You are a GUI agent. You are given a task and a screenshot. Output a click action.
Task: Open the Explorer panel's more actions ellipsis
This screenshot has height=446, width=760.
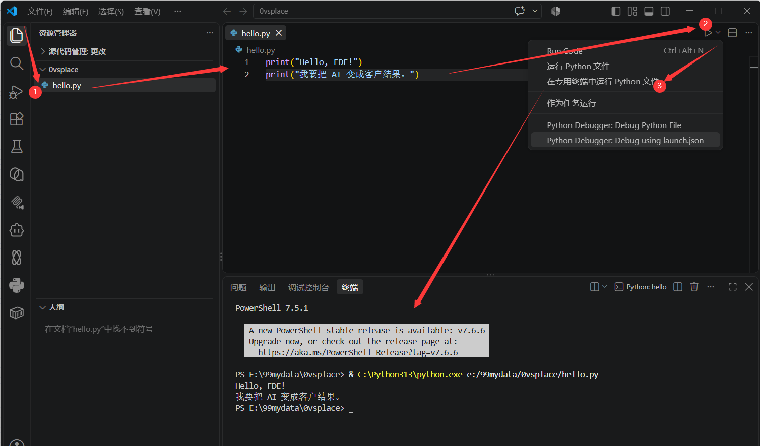[x=210, y=33]
